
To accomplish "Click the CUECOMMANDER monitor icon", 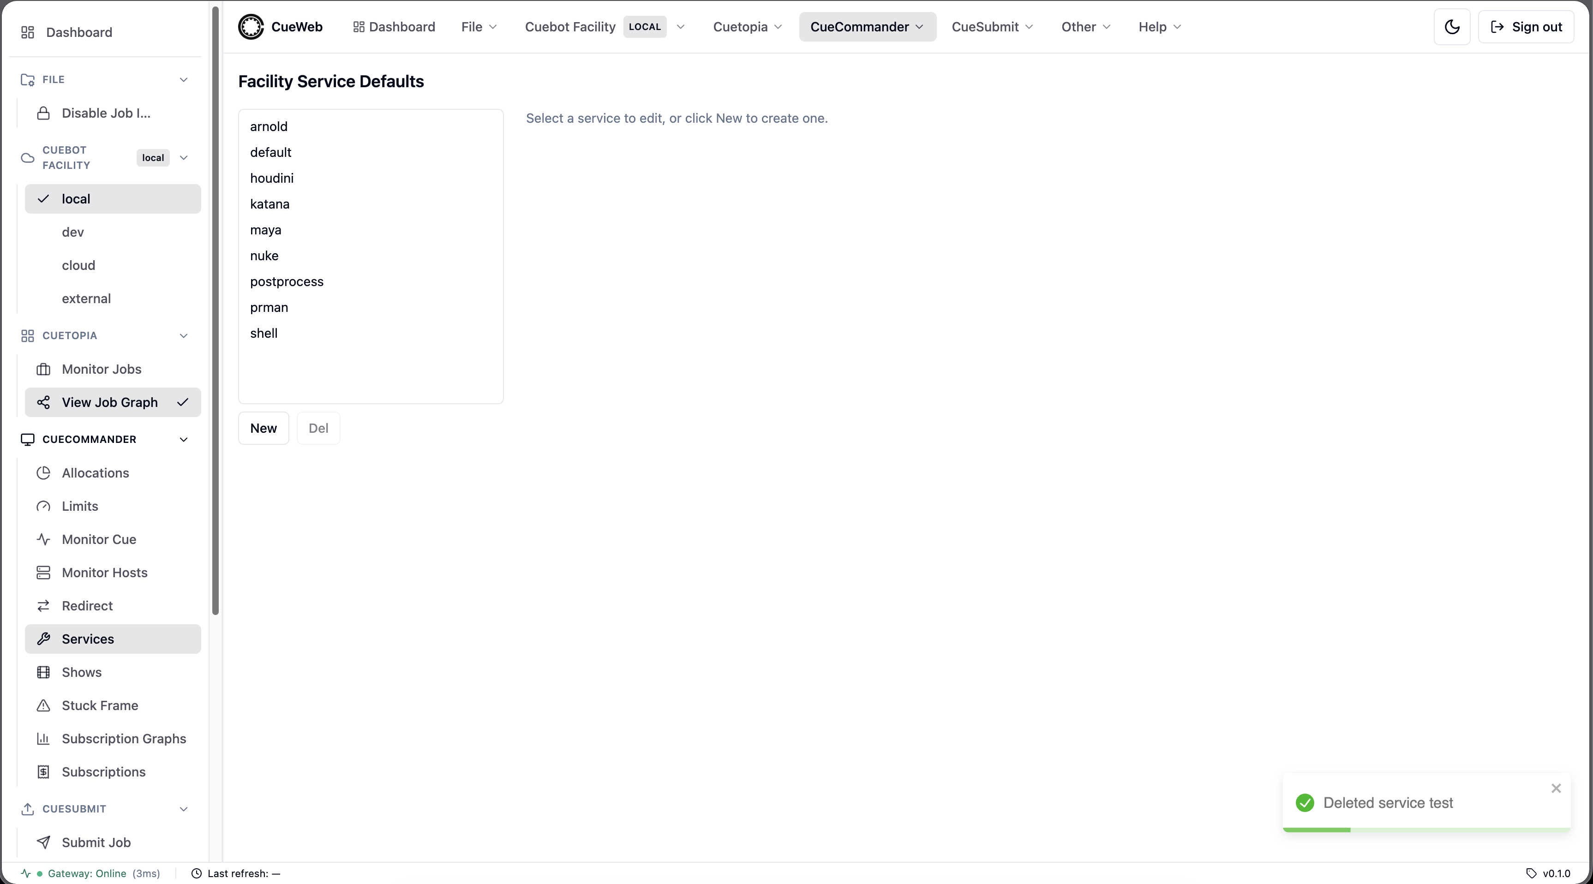I will click(27, 440).
